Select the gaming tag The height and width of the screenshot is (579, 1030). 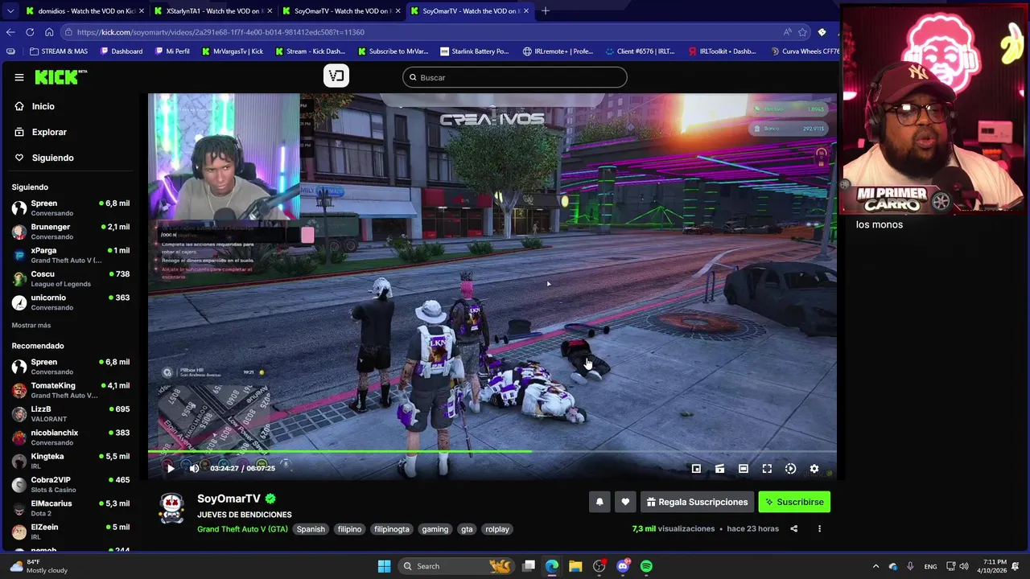435,529
